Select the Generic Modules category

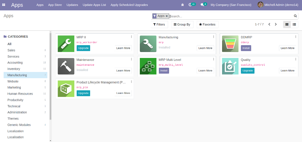[x=25, y=125]
